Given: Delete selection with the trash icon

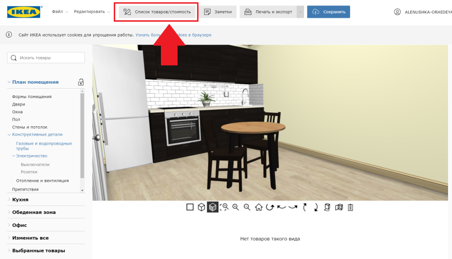Looking at the screenshot, I should (x=350, y=207).
